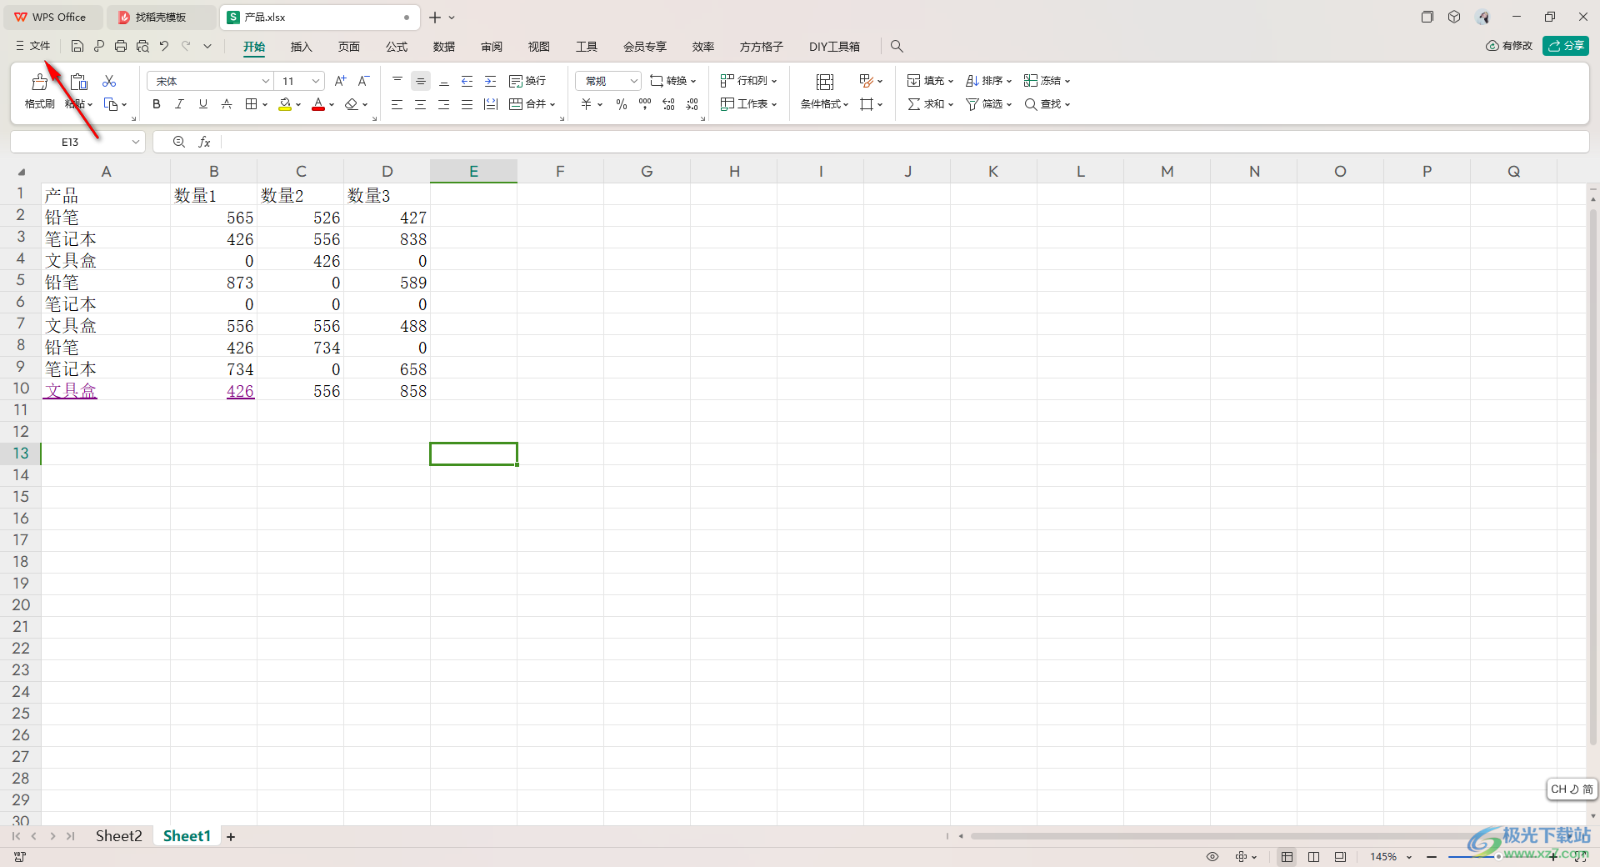Click the fx insert function icon
Screen dimensions: 1600x867
click(x=204, y=142)
